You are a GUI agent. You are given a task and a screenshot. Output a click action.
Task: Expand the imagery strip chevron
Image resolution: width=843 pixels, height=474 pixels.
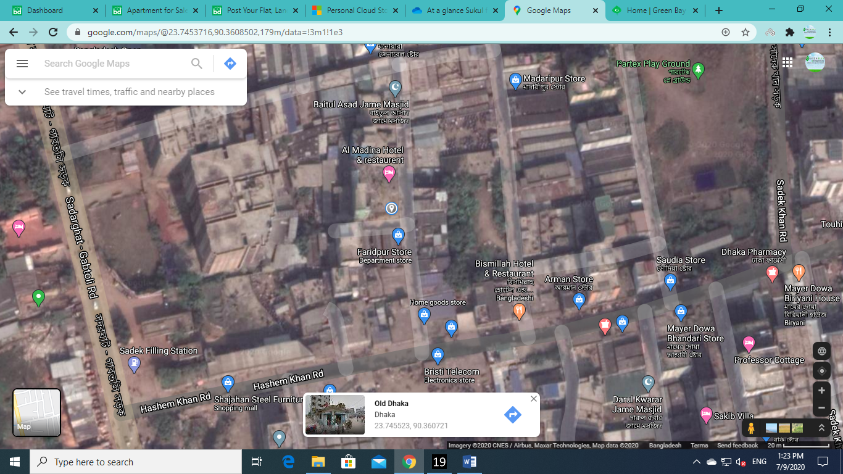tap(821, 428)
